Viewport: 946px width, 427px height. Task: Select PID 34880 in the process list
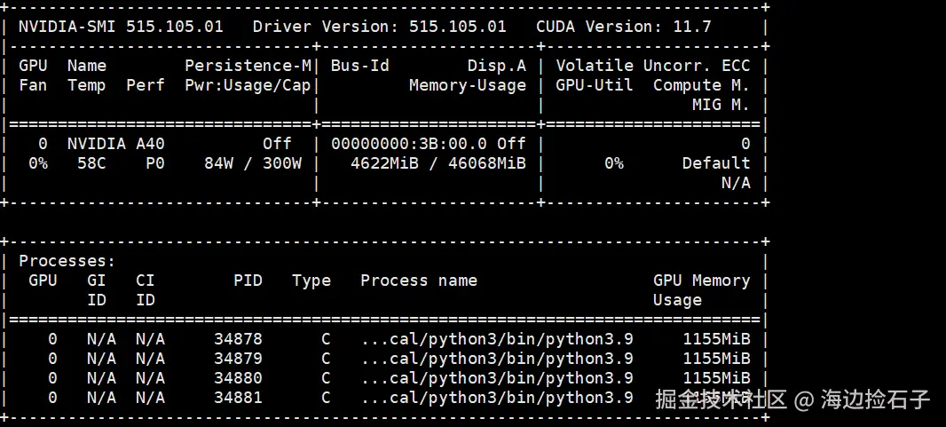click(x=238, y=378)
